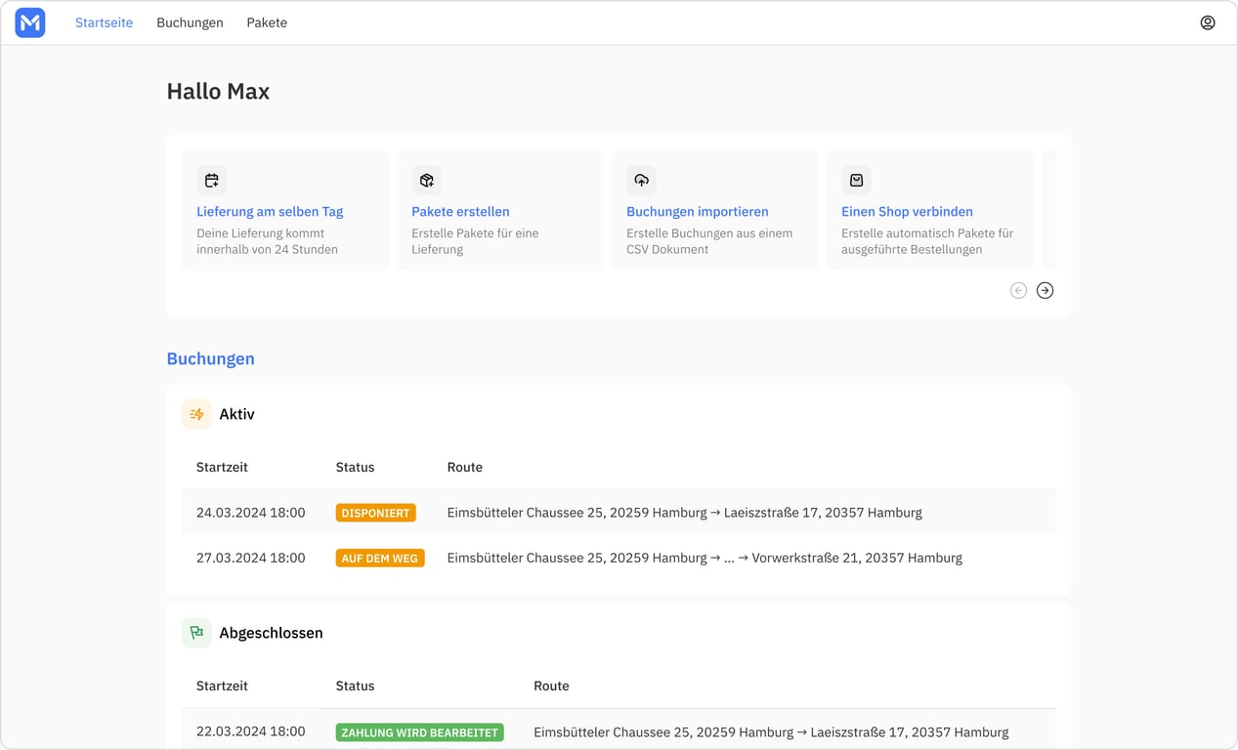Open the Startseite nav tab
The image size is (1238, 750).
coord(104,22)
